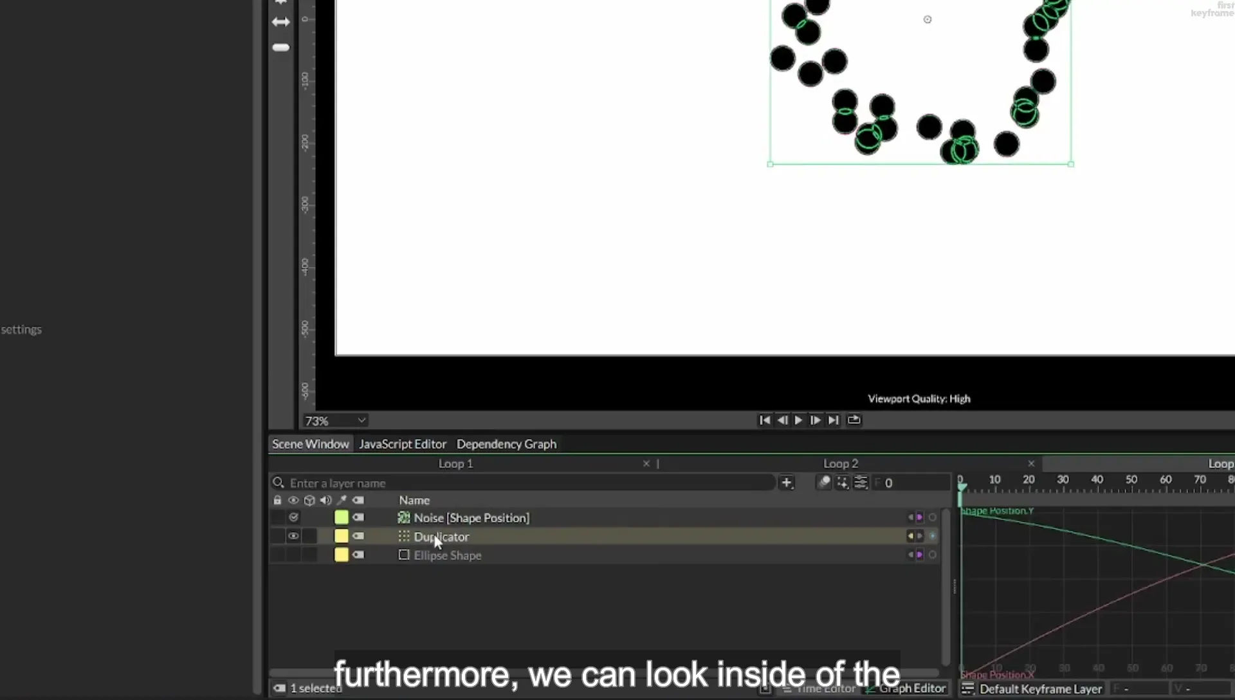
Task: Click the pill-shaped tool icon
Action: pos(281,48)
